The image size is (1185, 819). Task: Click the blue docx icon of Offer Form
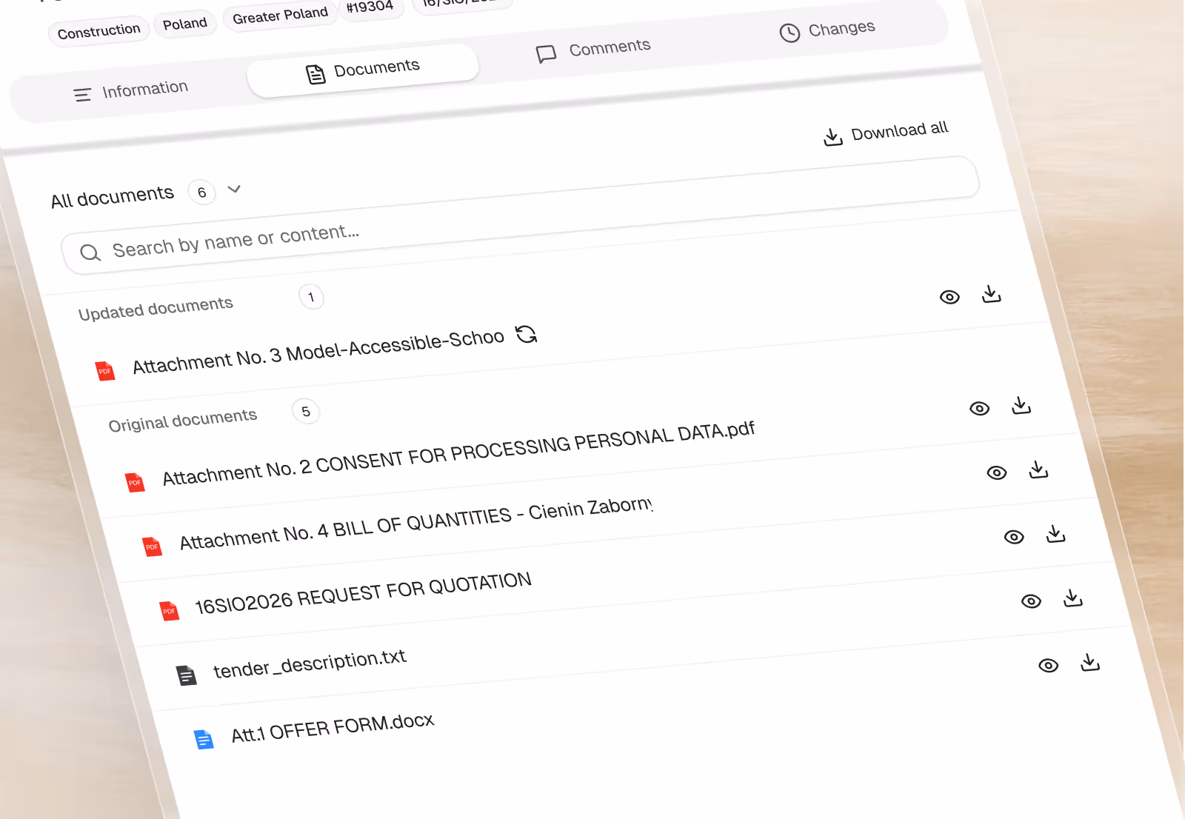click(x=204, y=739)
